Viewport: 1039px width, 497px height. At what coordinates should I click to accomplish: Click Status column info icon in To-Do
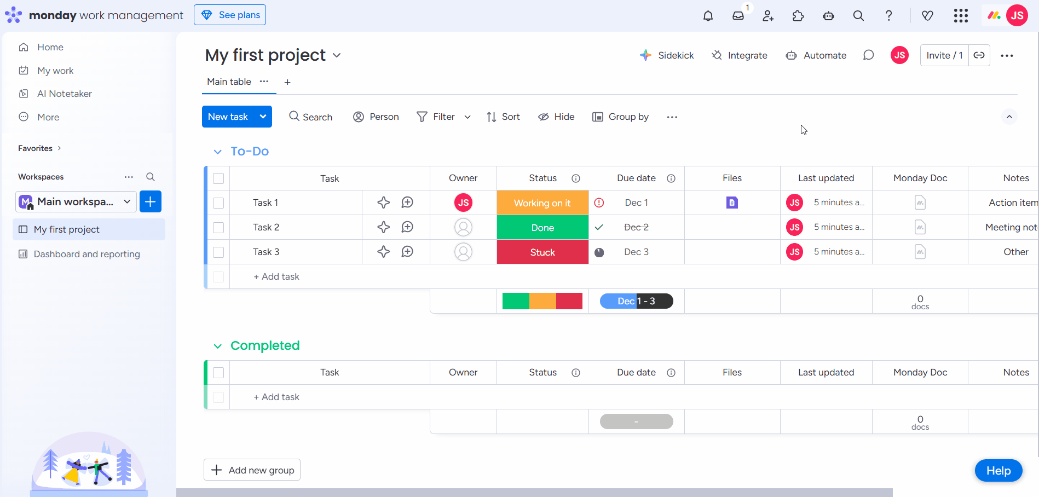576,178
